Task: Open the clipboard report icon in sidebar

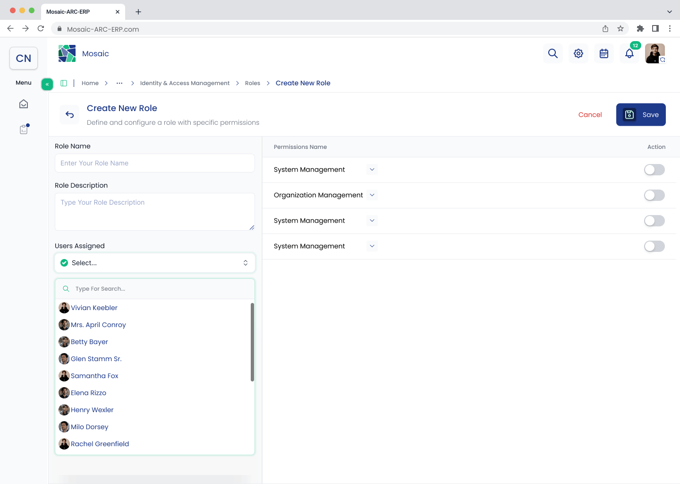Action: [x=24, y=129]
